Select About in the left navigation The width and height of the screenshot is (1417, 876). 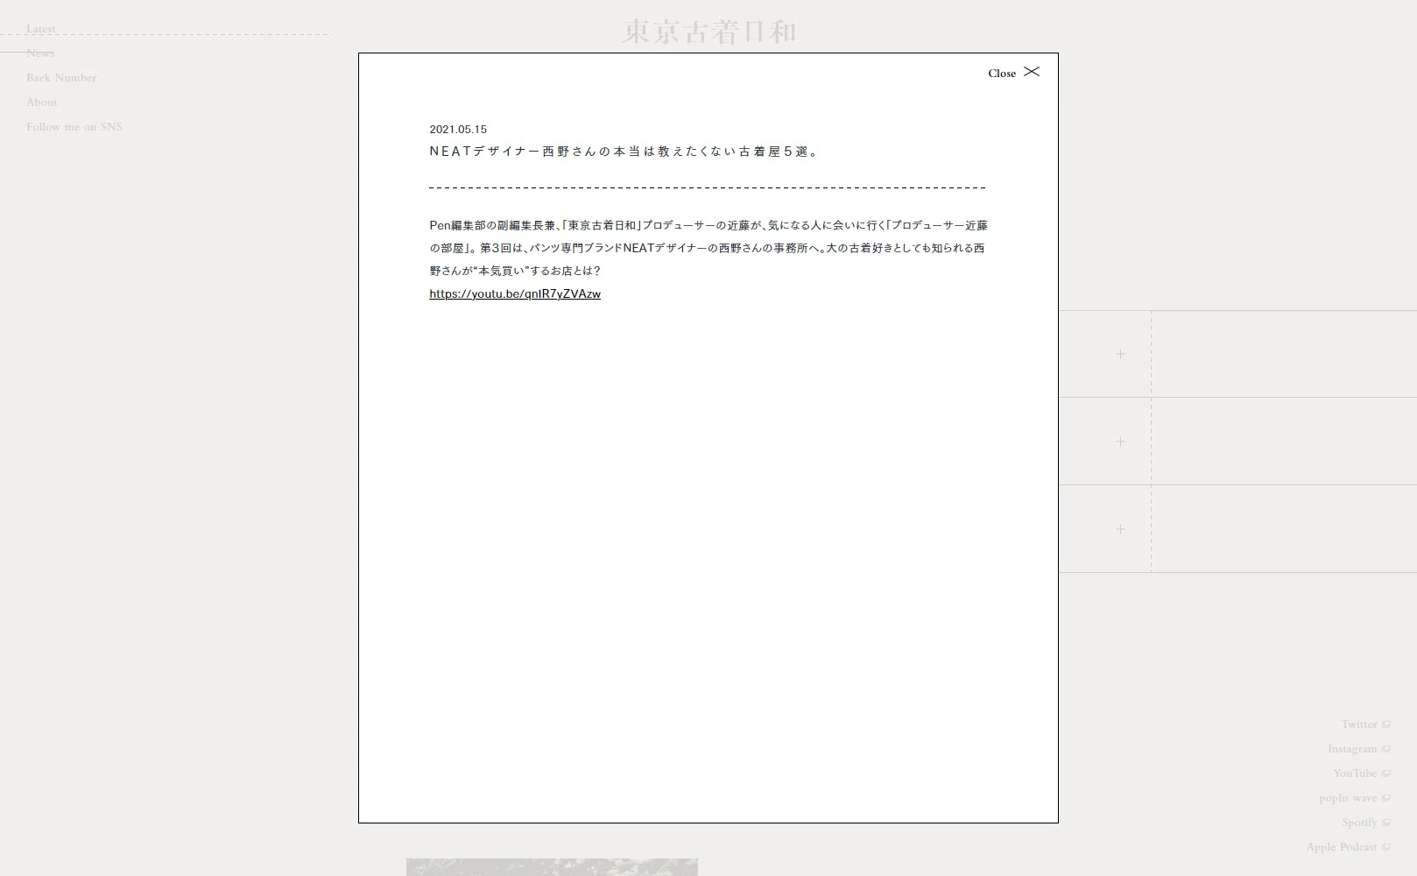coord(41,102)
